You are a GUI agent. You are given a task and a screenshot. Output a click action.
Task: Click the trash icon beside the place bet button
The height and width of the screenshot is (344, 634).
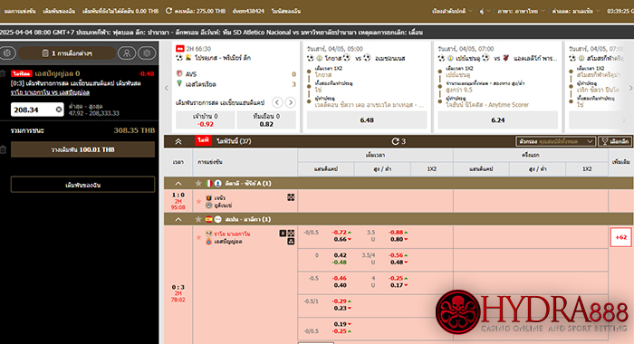(4, 149)
